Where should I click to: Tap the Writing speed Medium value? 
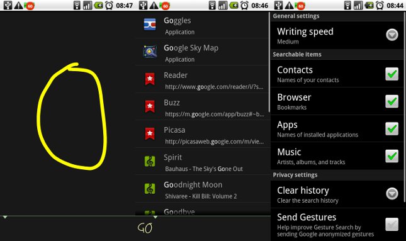(x=288, y=42)
